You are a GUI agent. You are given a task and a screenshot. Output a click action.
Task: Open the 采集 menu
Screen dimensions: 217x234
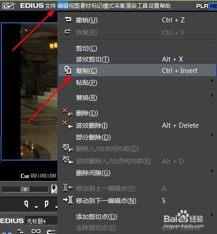tap(120, 6)
